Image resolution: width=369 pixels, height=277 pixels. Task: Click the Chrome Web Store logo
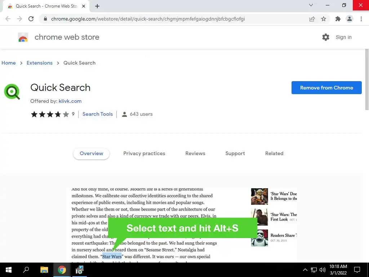tap(23, 37)
